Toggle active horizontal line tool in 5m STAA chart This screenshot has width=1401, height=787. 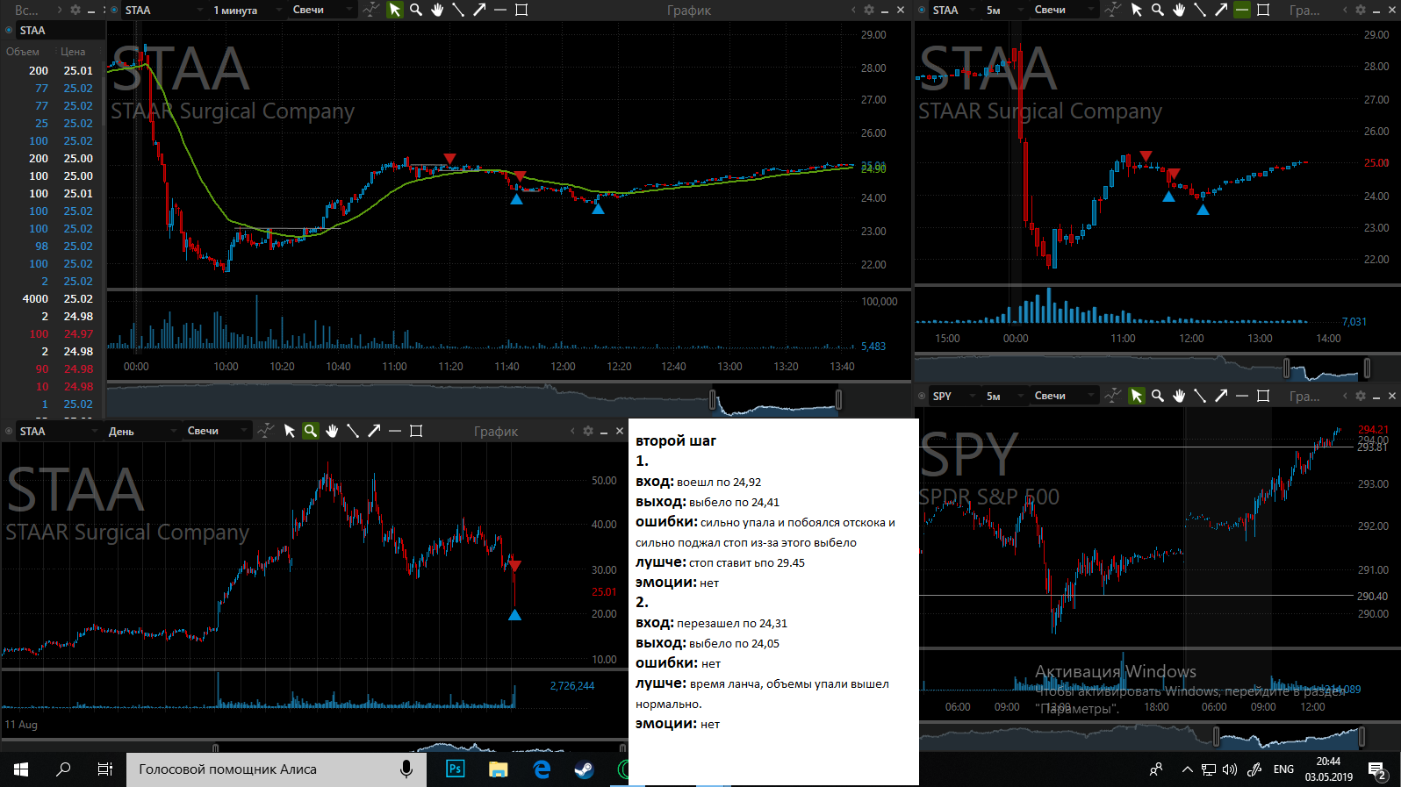tap(1242, 10)
